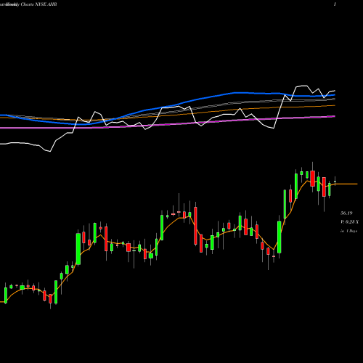Viewport: 363px width, 363px height.
Task: Select the large red candle at the top peak
Action: click(312, 179)
